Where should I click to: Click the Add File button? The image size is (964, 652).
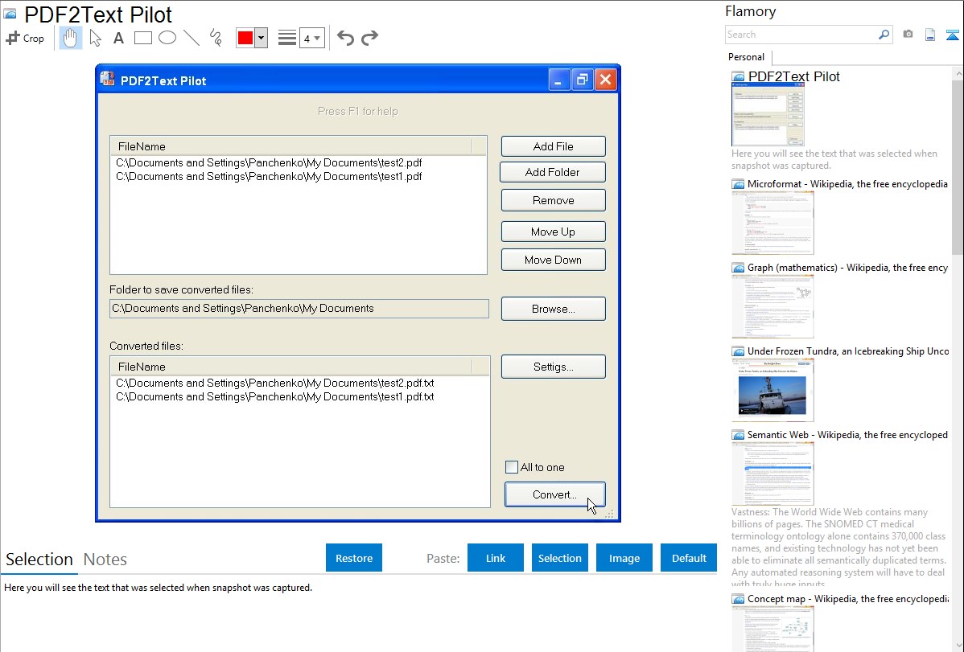coord(554,146)
